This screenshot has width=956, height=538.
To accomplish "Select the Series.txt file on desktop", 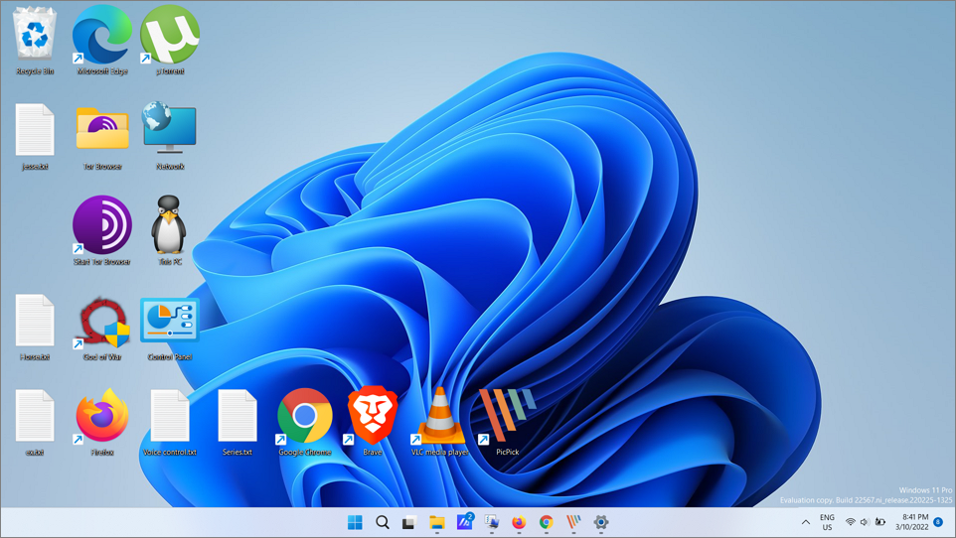I will click(238, 416).
